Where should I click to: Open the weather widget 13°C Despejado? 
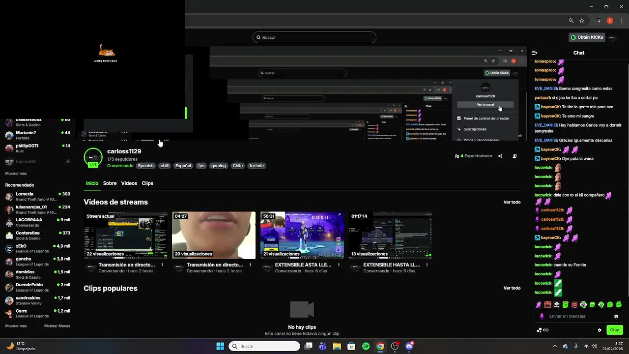tap(21, 346)
